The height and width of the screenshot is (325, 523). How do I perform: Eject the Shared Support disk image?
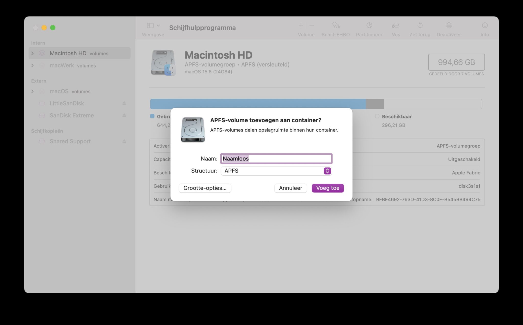click(x=124, y=141)
